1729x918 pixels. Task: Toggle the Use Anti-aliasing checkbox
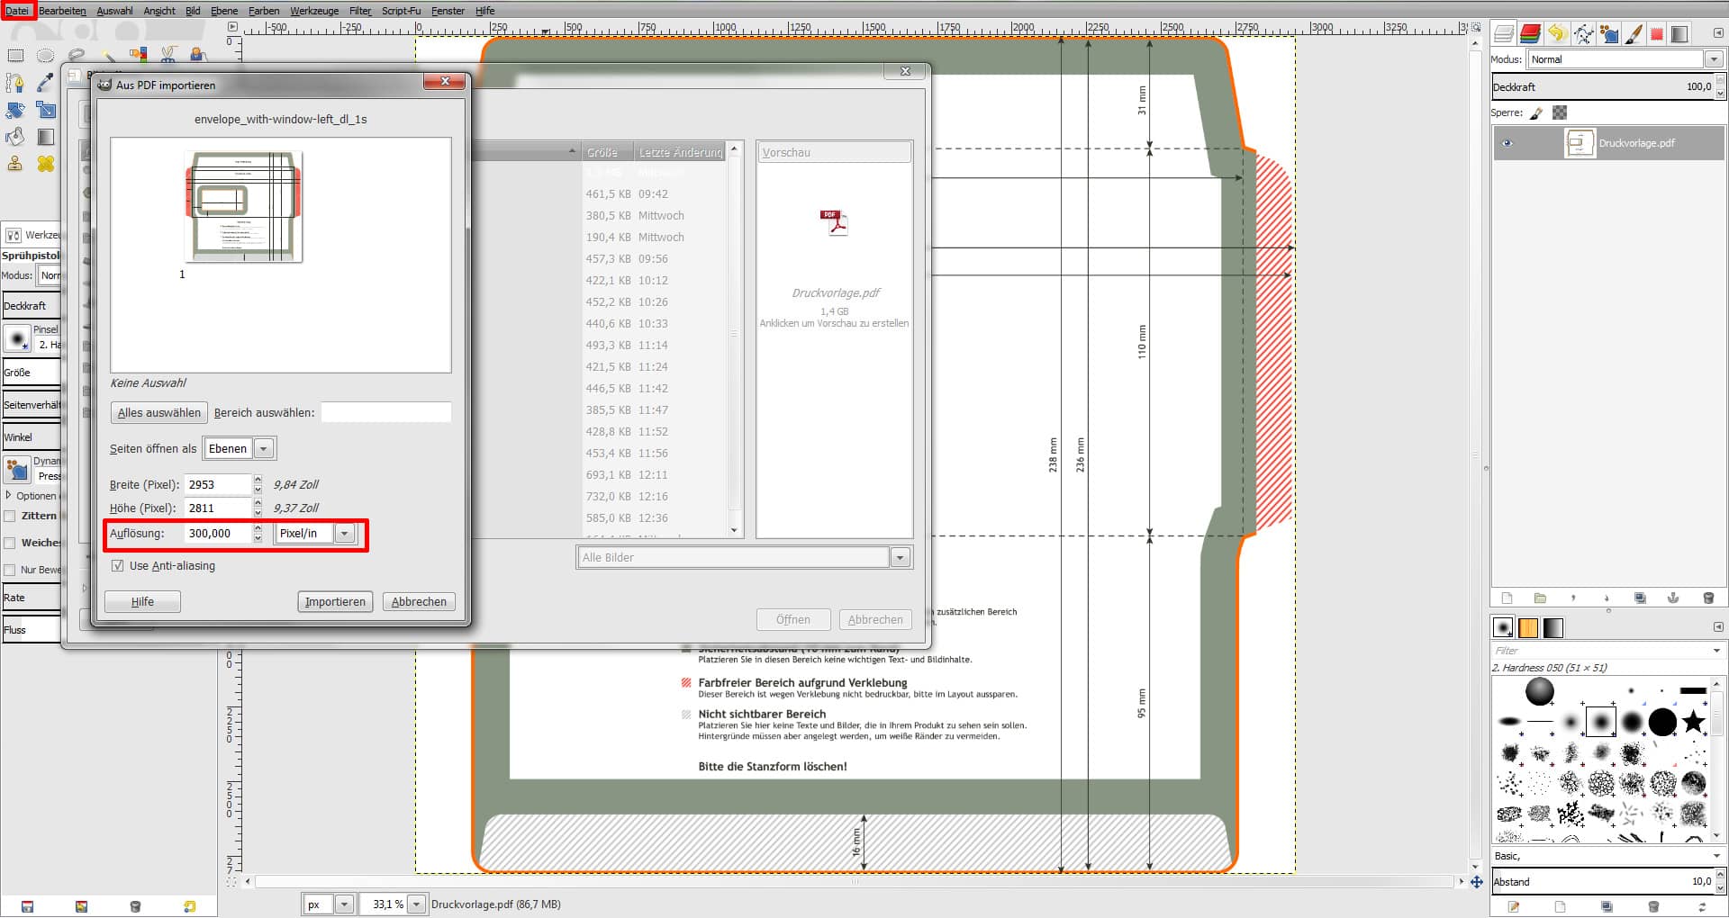(117, 566)
